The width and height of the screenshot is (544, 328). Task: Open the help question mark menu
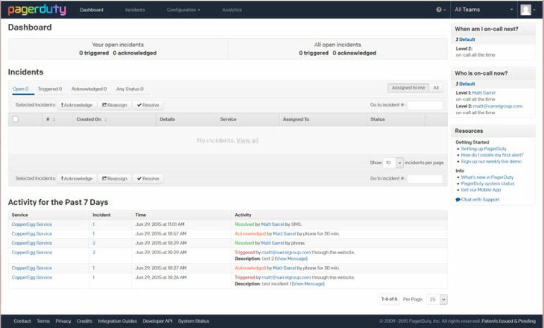point(441,10)
